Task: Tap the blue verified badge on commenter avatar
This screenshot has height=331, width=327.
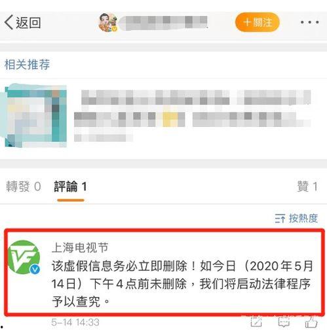Action: (x=35, y=270)
